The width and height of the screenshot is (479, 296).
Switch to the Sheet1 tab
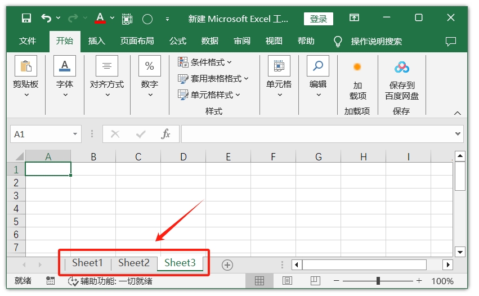click(x=87, y=263)
